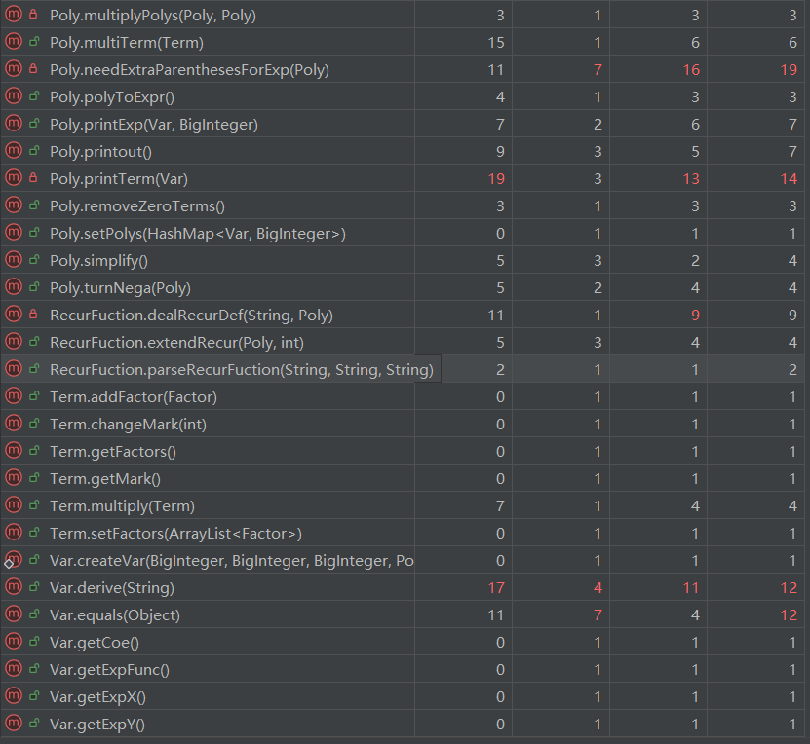
Task: Select the Var.derive(String) method name
Action: click(112, 588)
